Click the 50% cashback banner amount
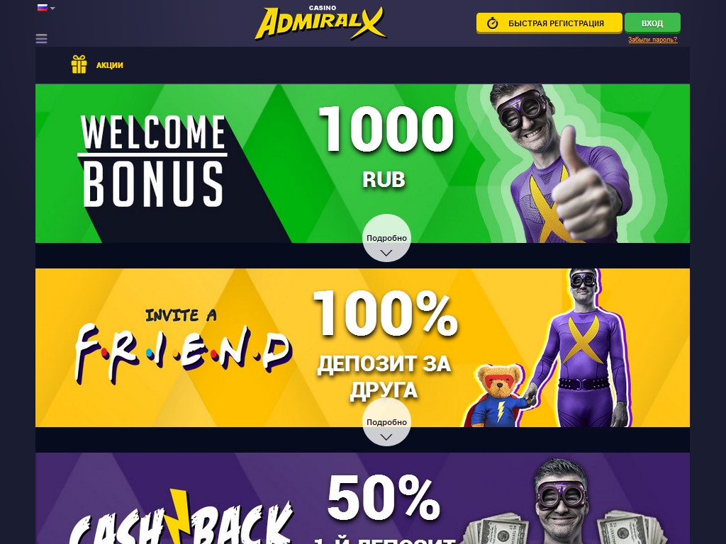This screenshot has height=544, width=726. (x=384, y=498)
